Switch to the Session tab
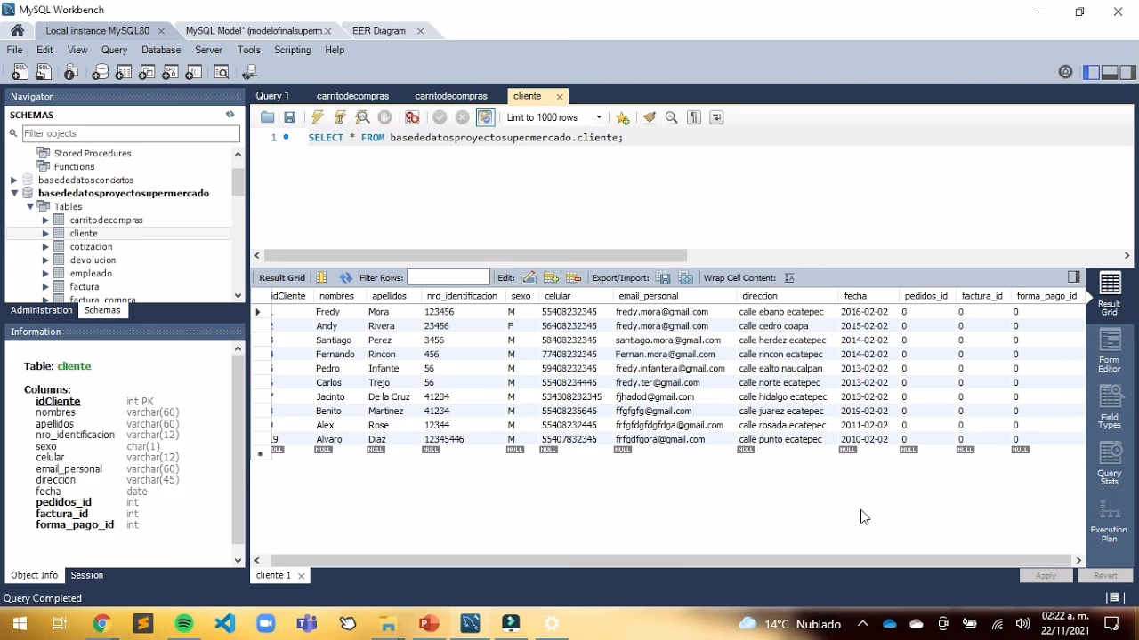Viewport: 1139px width, 640px height. [x=87, y=575]
